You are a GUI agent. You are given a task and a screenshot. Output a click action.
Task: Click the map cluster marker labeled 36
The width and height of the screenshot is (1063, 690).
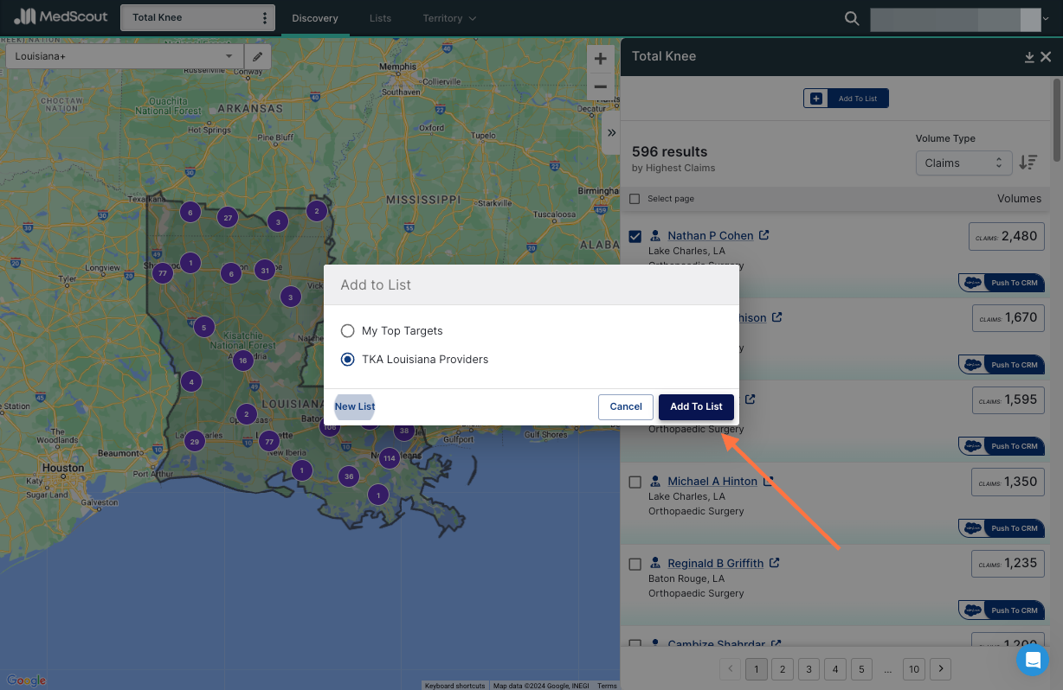coord(349,476)
